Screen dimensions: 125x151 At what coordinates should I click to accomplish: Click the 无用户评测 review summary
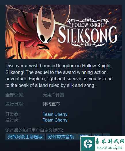(53, 95)
